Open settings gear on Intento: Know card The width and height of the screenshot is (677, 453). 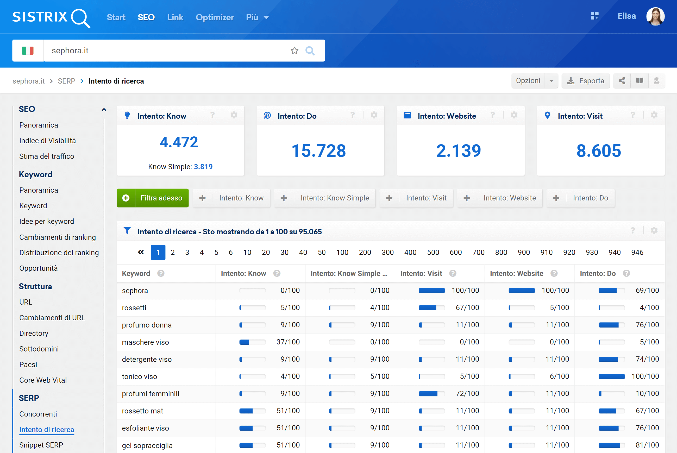coord(234,115)
